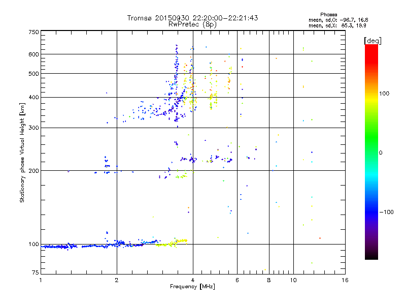Click the y-axis '600' tick label
The image size is (406, 305).
pos(33,54)
